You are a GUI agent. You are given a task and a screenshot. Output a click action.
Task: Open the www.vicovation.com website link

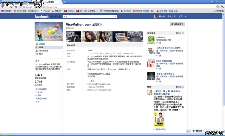tap(99, 90)
